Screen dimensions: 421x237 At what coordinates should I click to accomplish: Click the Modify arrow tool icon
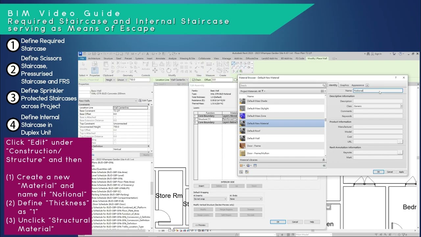(x=83, y=65)
